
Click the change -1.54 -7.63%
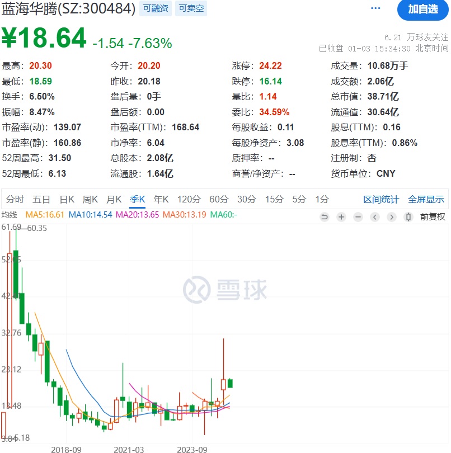click(x=132, y=43)
